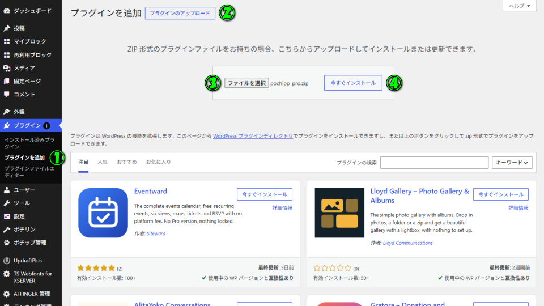Image resolution: width=544 pixels, height=306 pixels.
Task: Switch to the おすすめ tab
Action: pos(126,162)
